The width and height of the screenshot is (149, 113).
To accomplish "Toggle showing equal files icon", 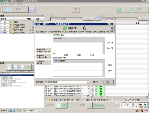I will coord(89,105).
